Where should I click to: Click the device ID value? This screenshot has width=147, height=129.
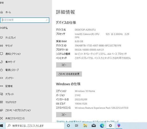coord(98,46)
